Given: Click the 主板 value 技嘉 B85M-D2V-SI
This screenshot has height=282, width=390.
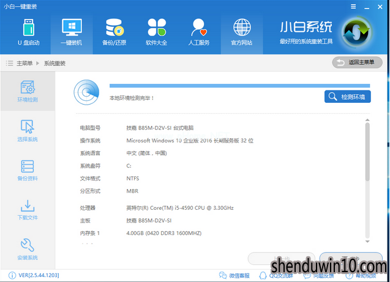Looking at the screenshot, I should [149, 220].
